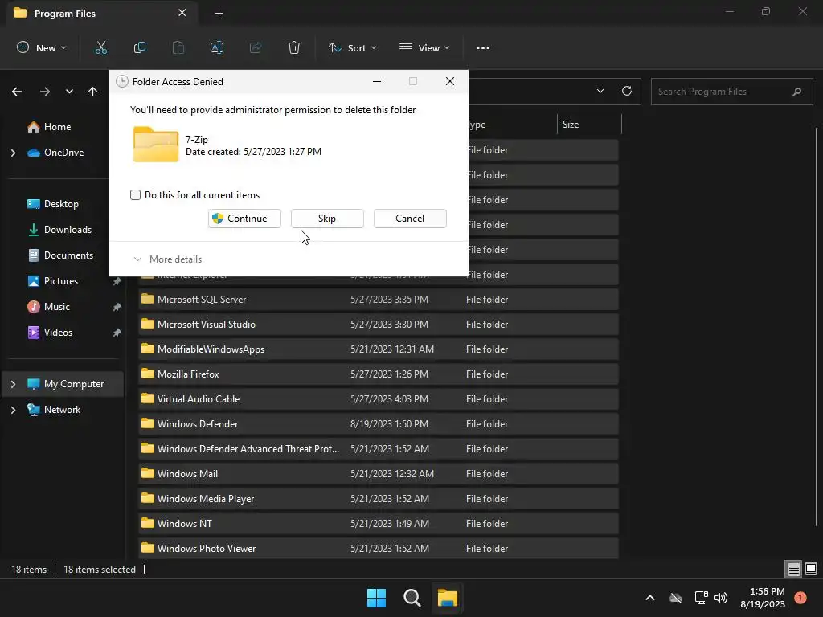
Task: Expand OneDrive in the navigation pane
Action: click(13, 153)
